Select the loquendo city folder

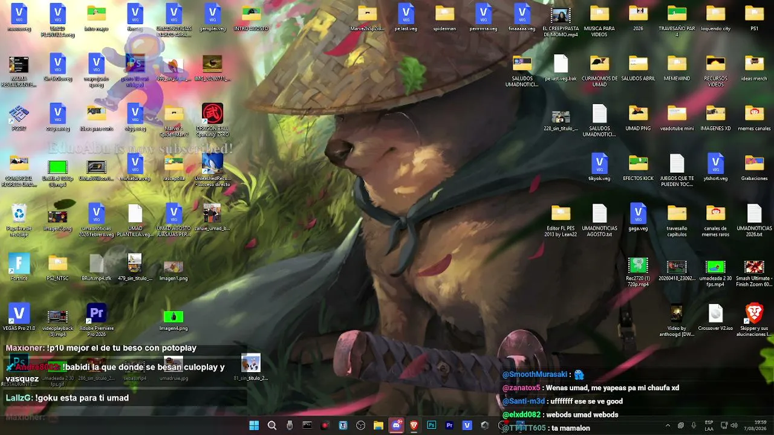pos(715,17)
